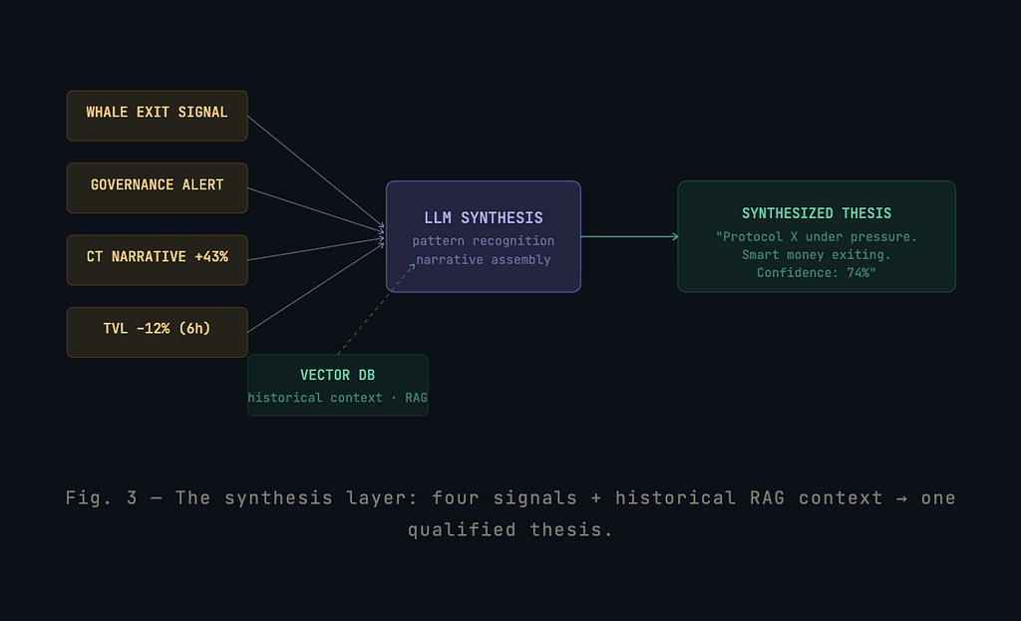Image resolution: width=1021 pixels, height=621 pixels.
Task: Click the 'narrative assembly' text
Action: point(484,260)
